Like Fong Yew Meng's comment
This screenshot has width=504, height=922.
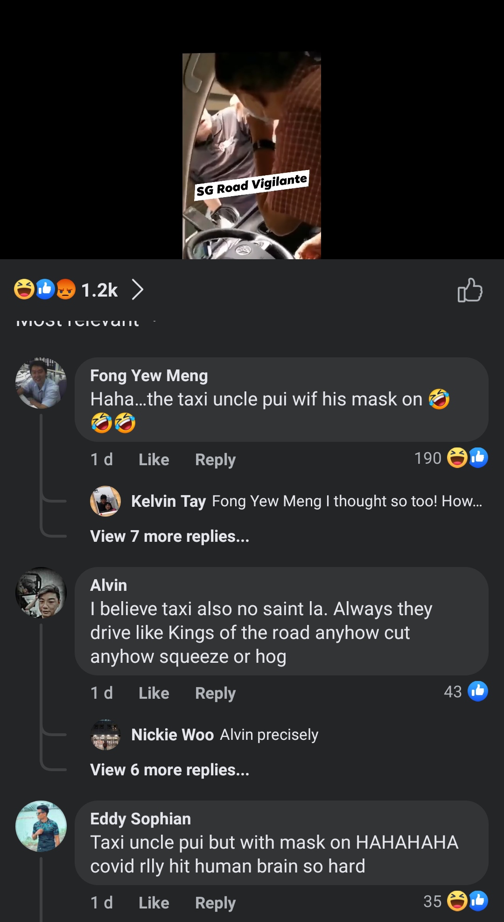point(154,460)
